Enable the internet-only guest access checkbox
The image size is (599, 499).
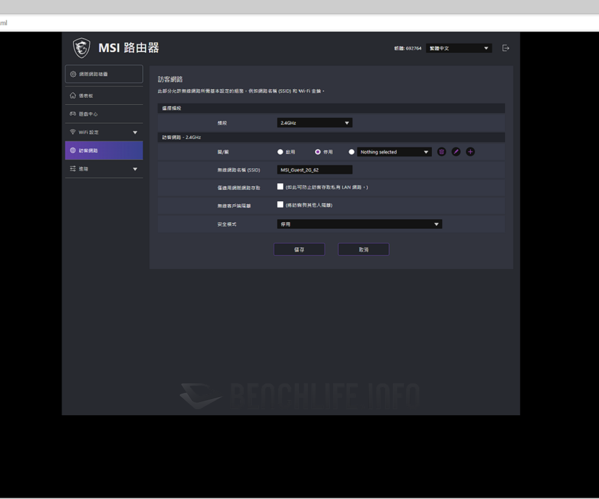(280, 186)
